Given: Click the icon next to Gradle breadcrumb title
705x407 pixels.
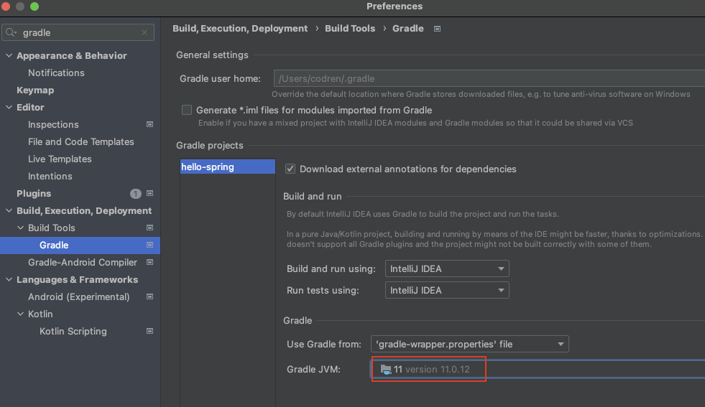Looking at the screenshot, I should coord(437,29).
